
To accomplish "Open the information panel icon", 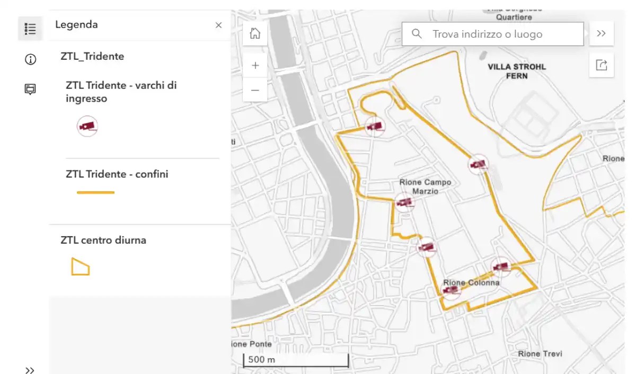I will [x=30, y=59].
